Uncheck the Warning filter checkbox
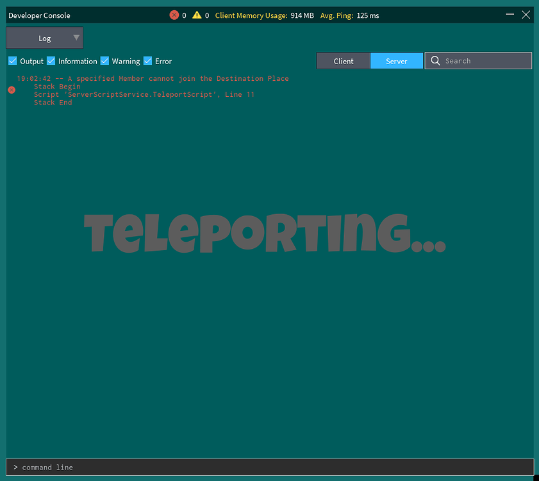 tap(105, 61)
